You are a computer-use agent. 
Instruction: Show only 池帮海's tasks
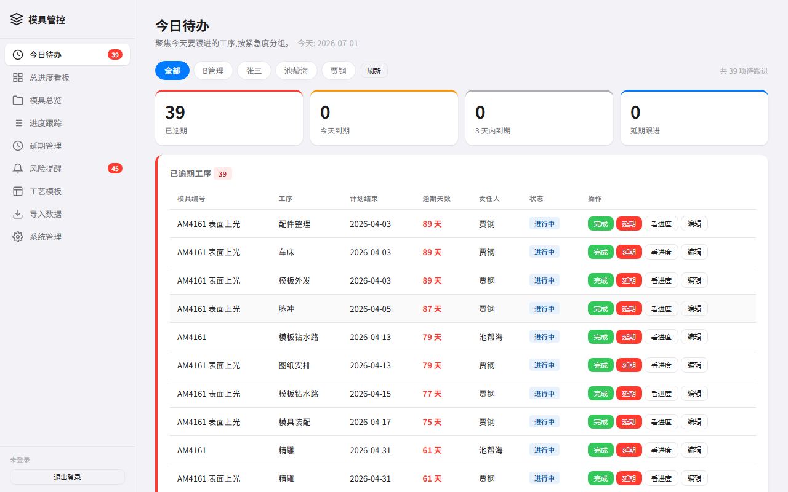coord(296,71)
